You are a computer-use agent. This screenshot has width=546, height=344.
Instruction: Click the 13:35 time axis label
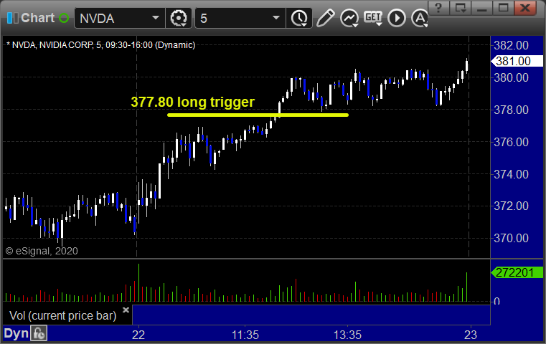point(347,335)
